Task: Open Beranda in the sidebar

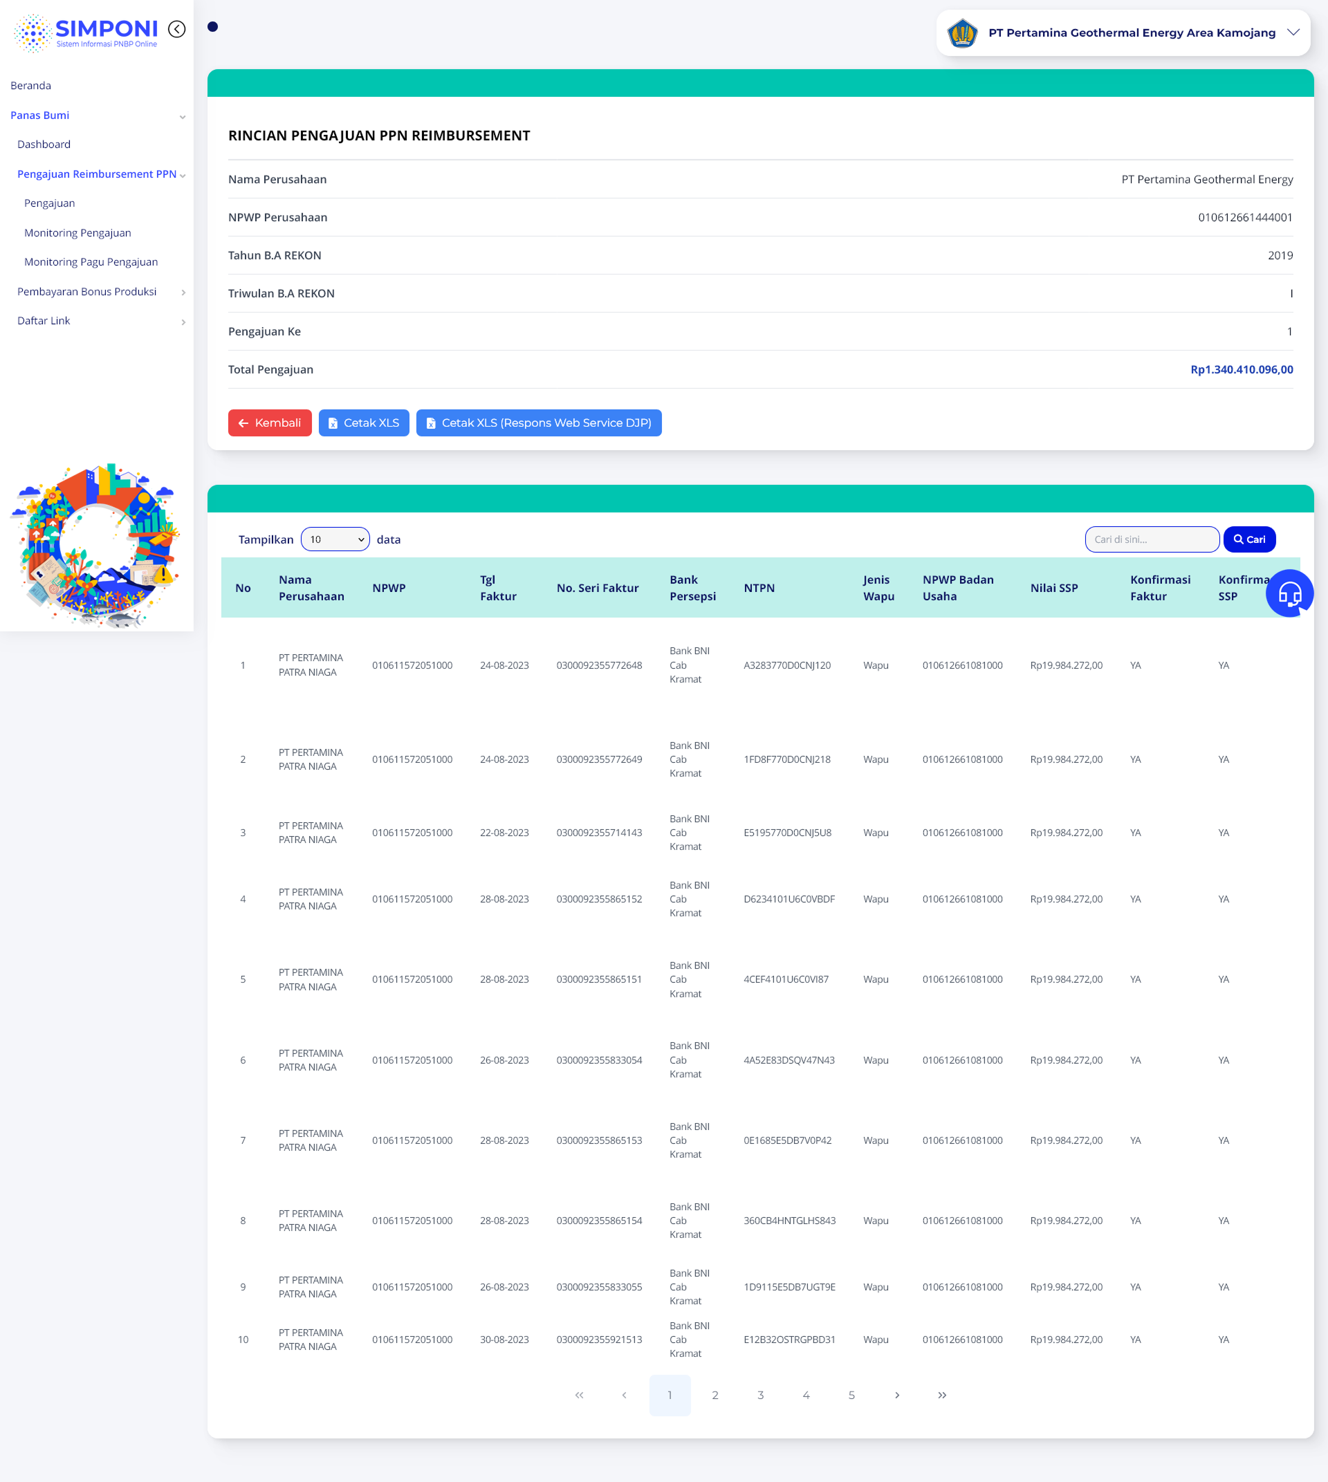Action: (x=30, y=86)
